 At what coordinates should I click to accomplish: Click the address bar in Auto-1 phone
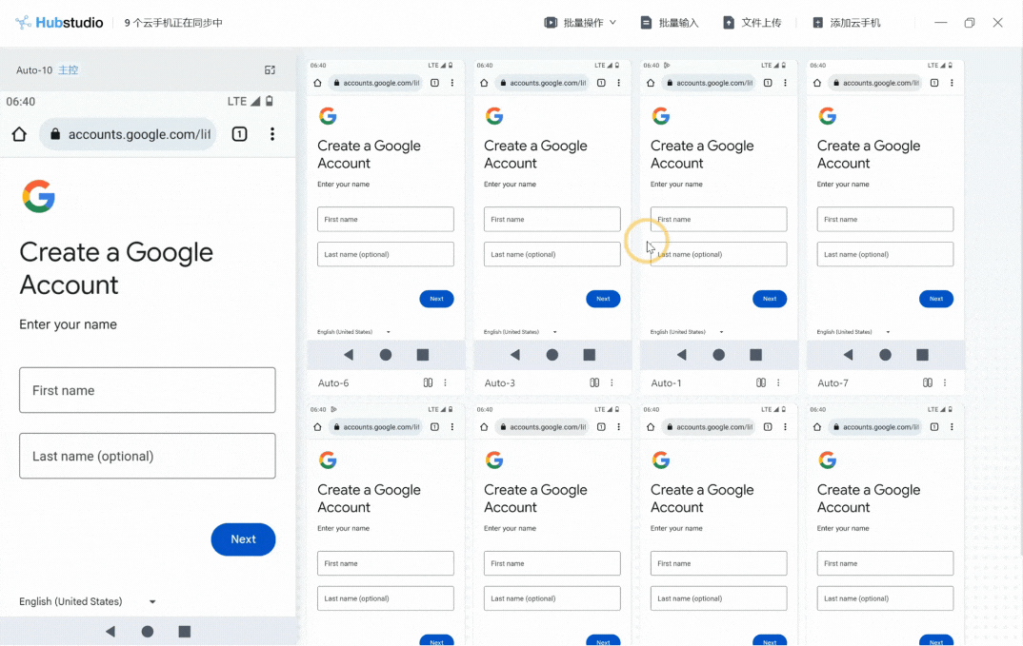709,83
